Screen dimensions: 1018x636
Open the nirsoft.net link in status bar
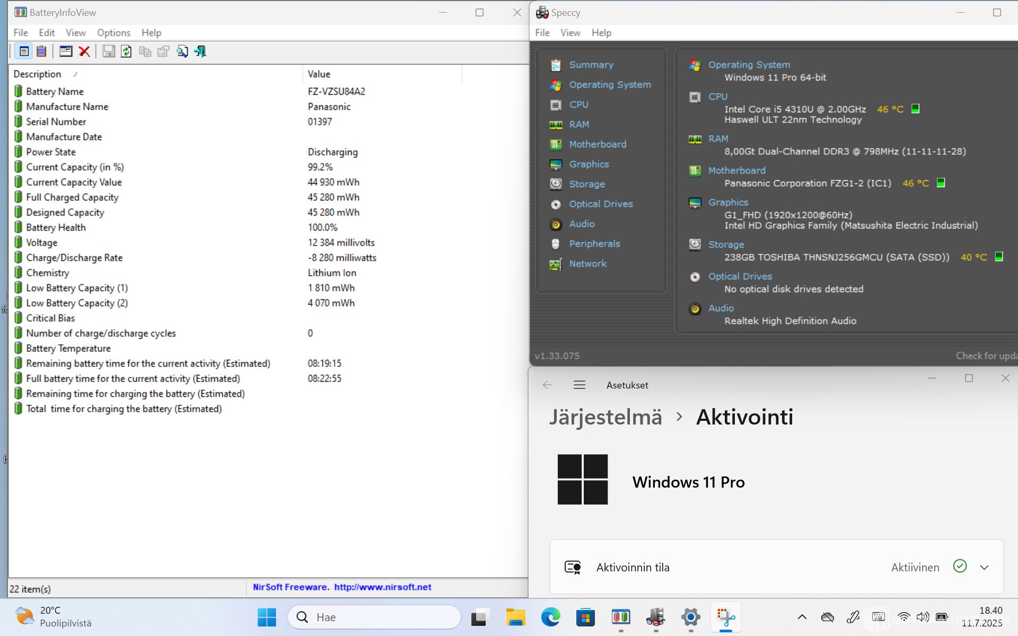[382, 587]
